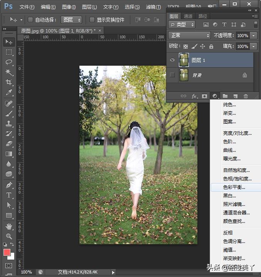Pick the Eyedropper tool

click(9, 92)
